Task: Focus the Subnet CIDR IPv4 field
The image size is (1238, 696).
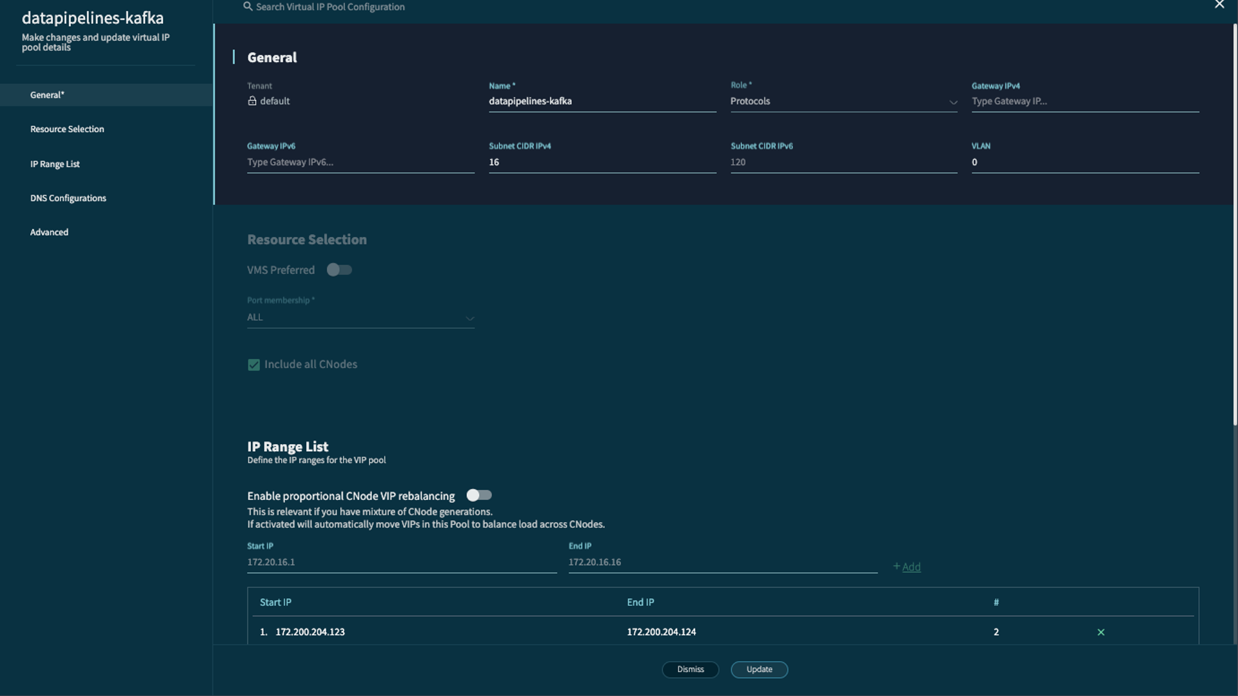Action: click(602, 162)
